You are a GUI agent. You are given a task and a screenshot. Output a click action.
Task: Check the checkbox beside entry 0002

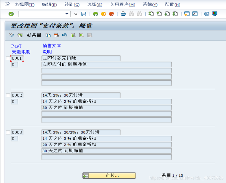click(x=8, y=95)
